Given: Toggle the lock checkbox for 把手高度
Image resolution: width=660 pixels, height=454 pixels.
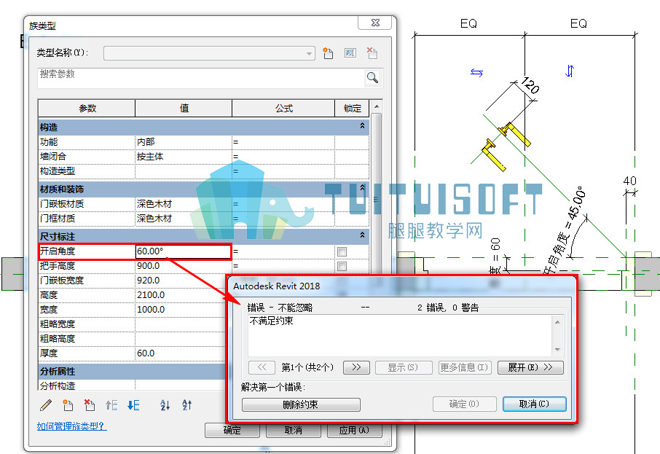Looking at the screenshot, I should coord(342,266).
